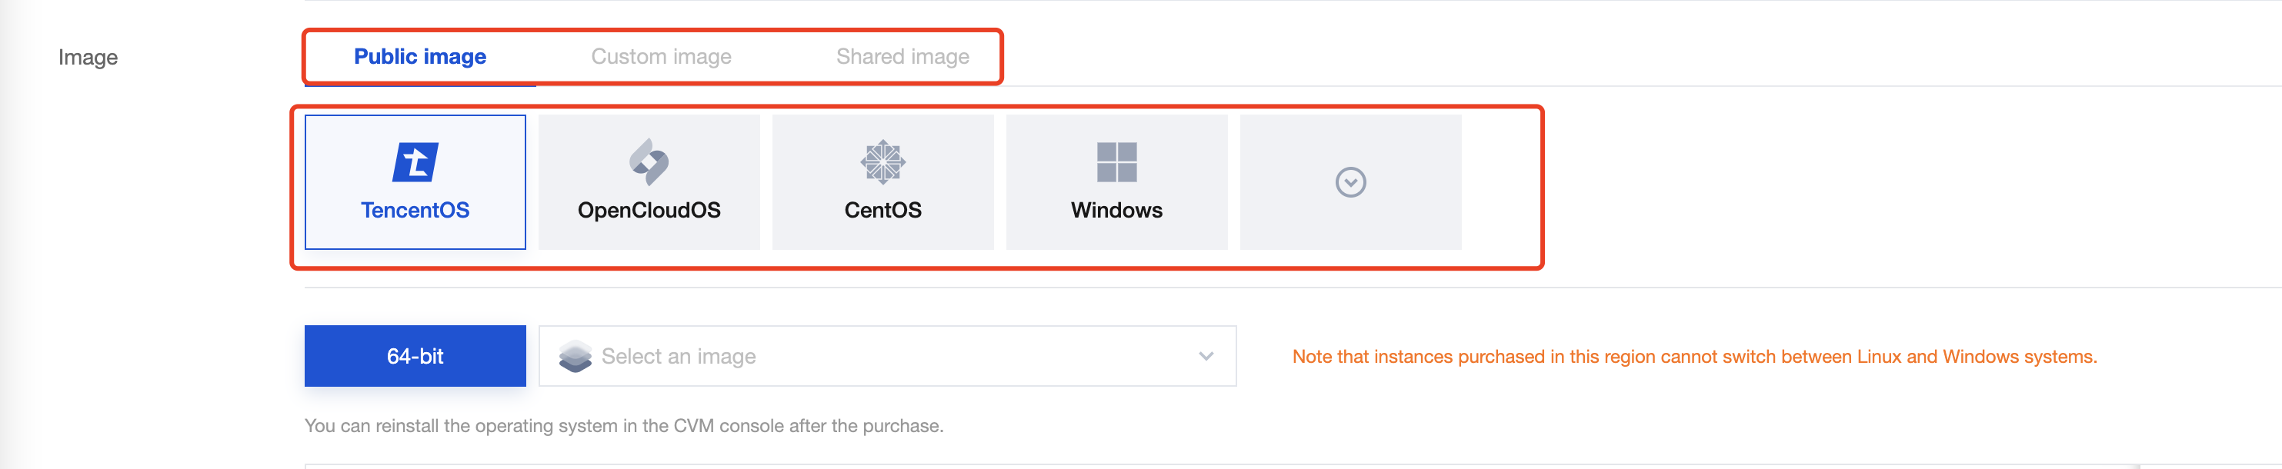Screen dimensions: 2282x469
Task: Select the Windows logo icon
Action: point(1116,162)
